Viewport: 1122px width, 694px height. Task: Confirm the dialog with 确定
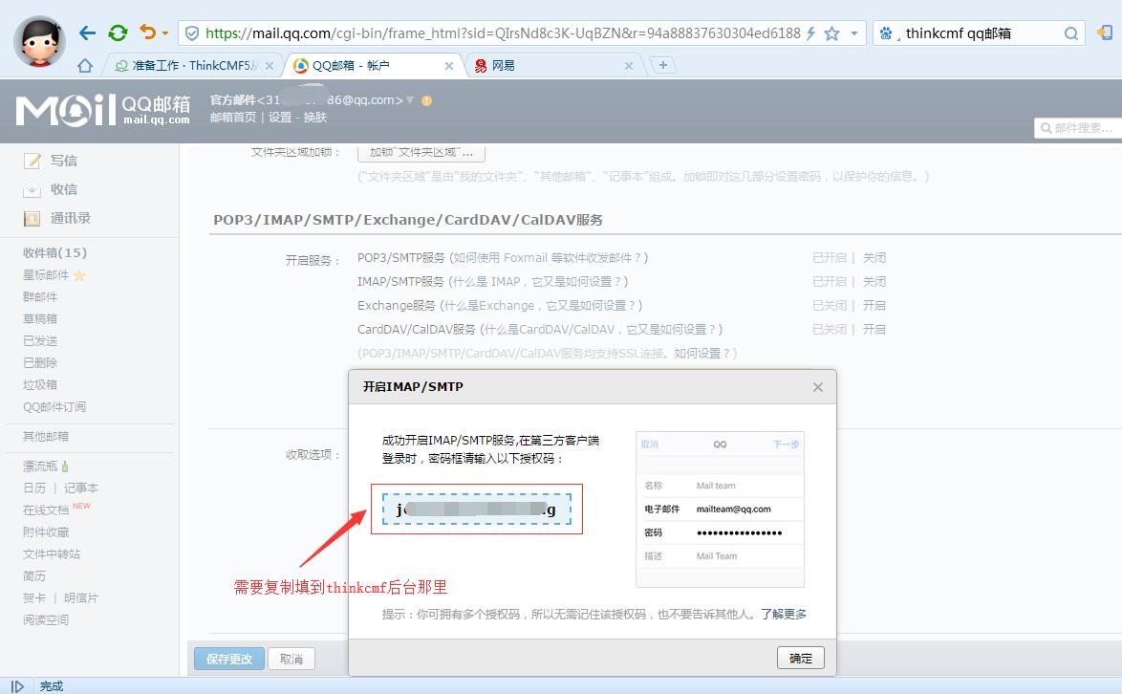(801, 659)
